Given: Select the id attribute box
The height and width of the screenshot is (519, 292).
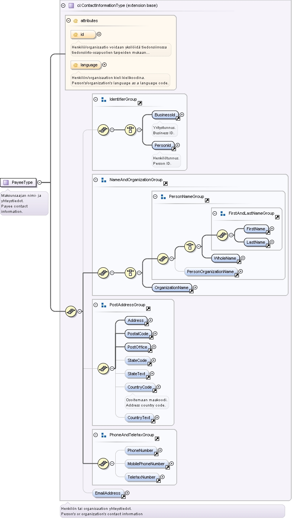Looking at the screenshot, I should point(83,34).
